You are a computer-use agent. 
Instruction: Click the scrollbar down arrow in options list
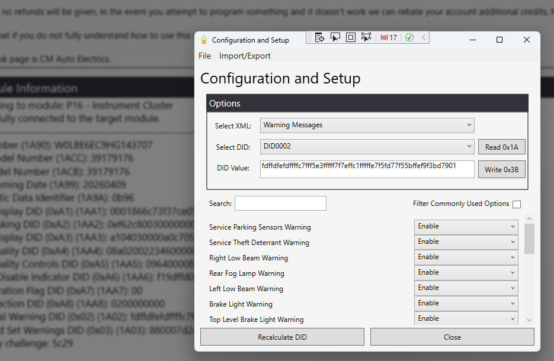(x=529, y=320)
